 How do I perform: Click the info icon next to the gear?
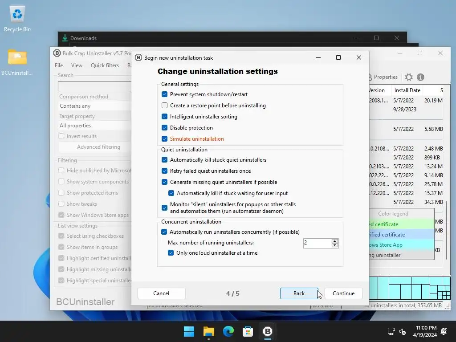tap(420, 77)
